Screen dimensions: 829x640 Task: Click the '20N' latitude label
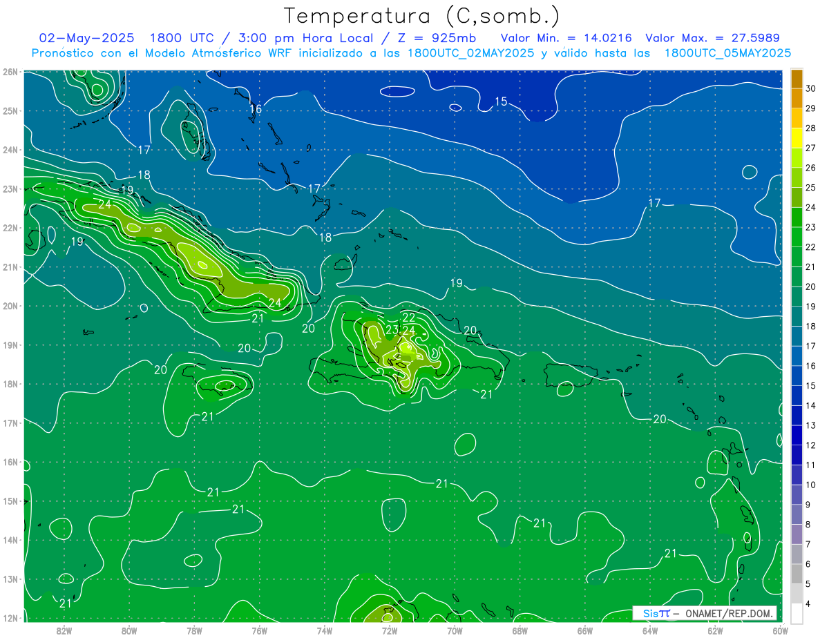10,306
